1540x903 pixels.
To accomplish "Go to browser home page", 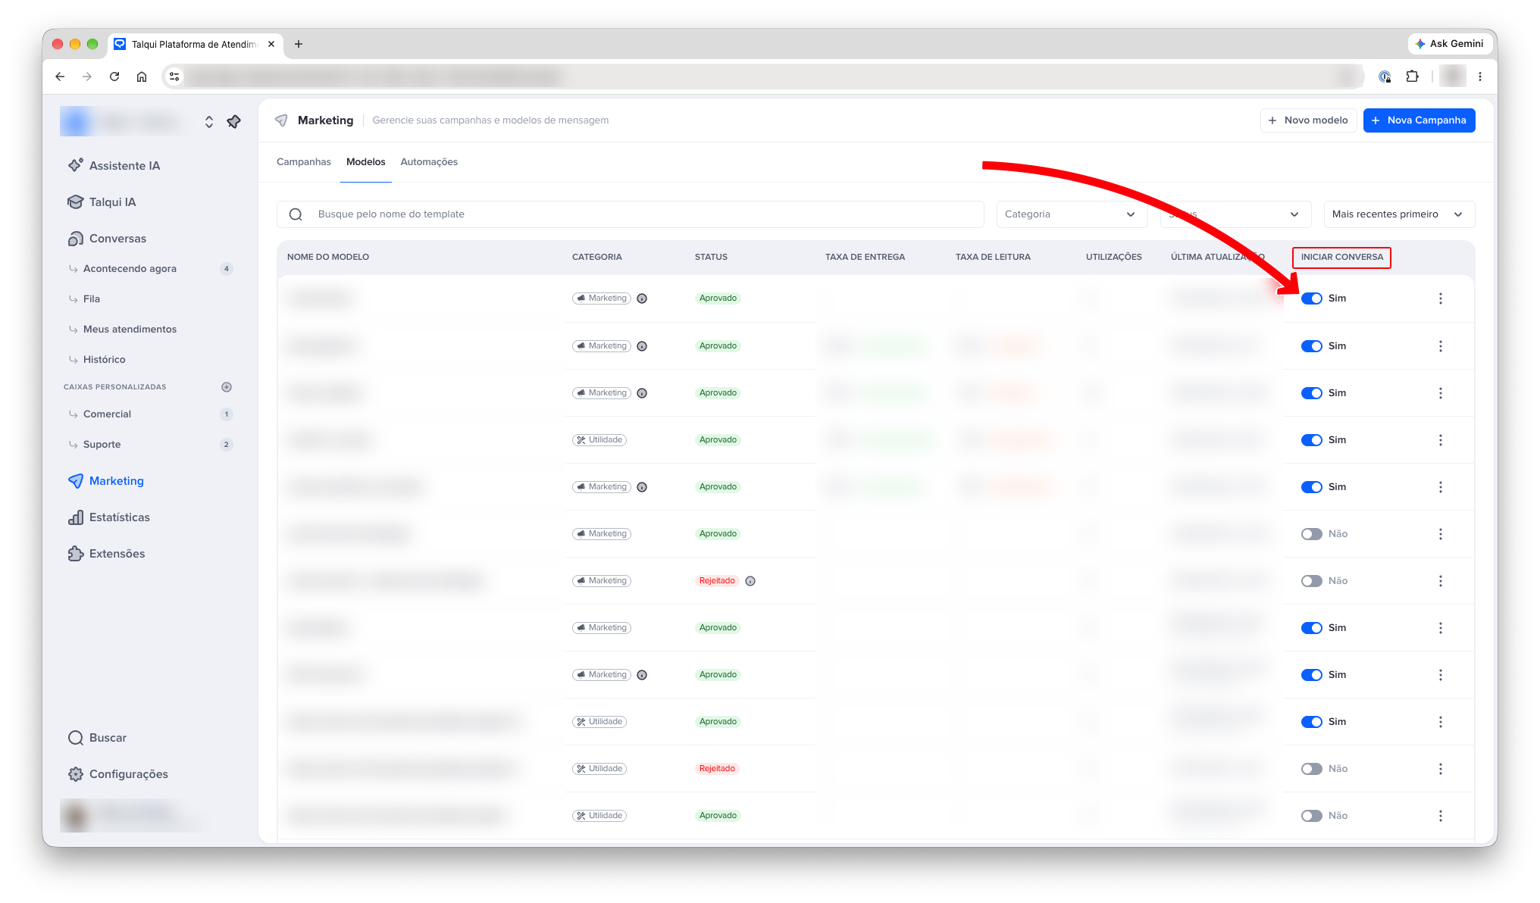I will 142,77.
